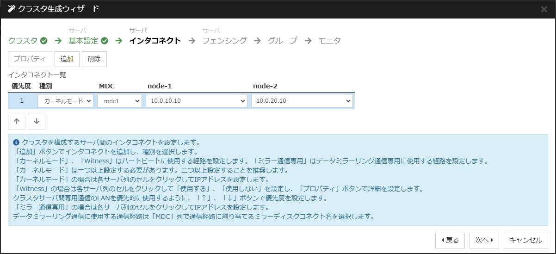Click the green checkmark beside 基本設定
The image size is (556, 254).
pyautogui.click(x=105, y=41)
